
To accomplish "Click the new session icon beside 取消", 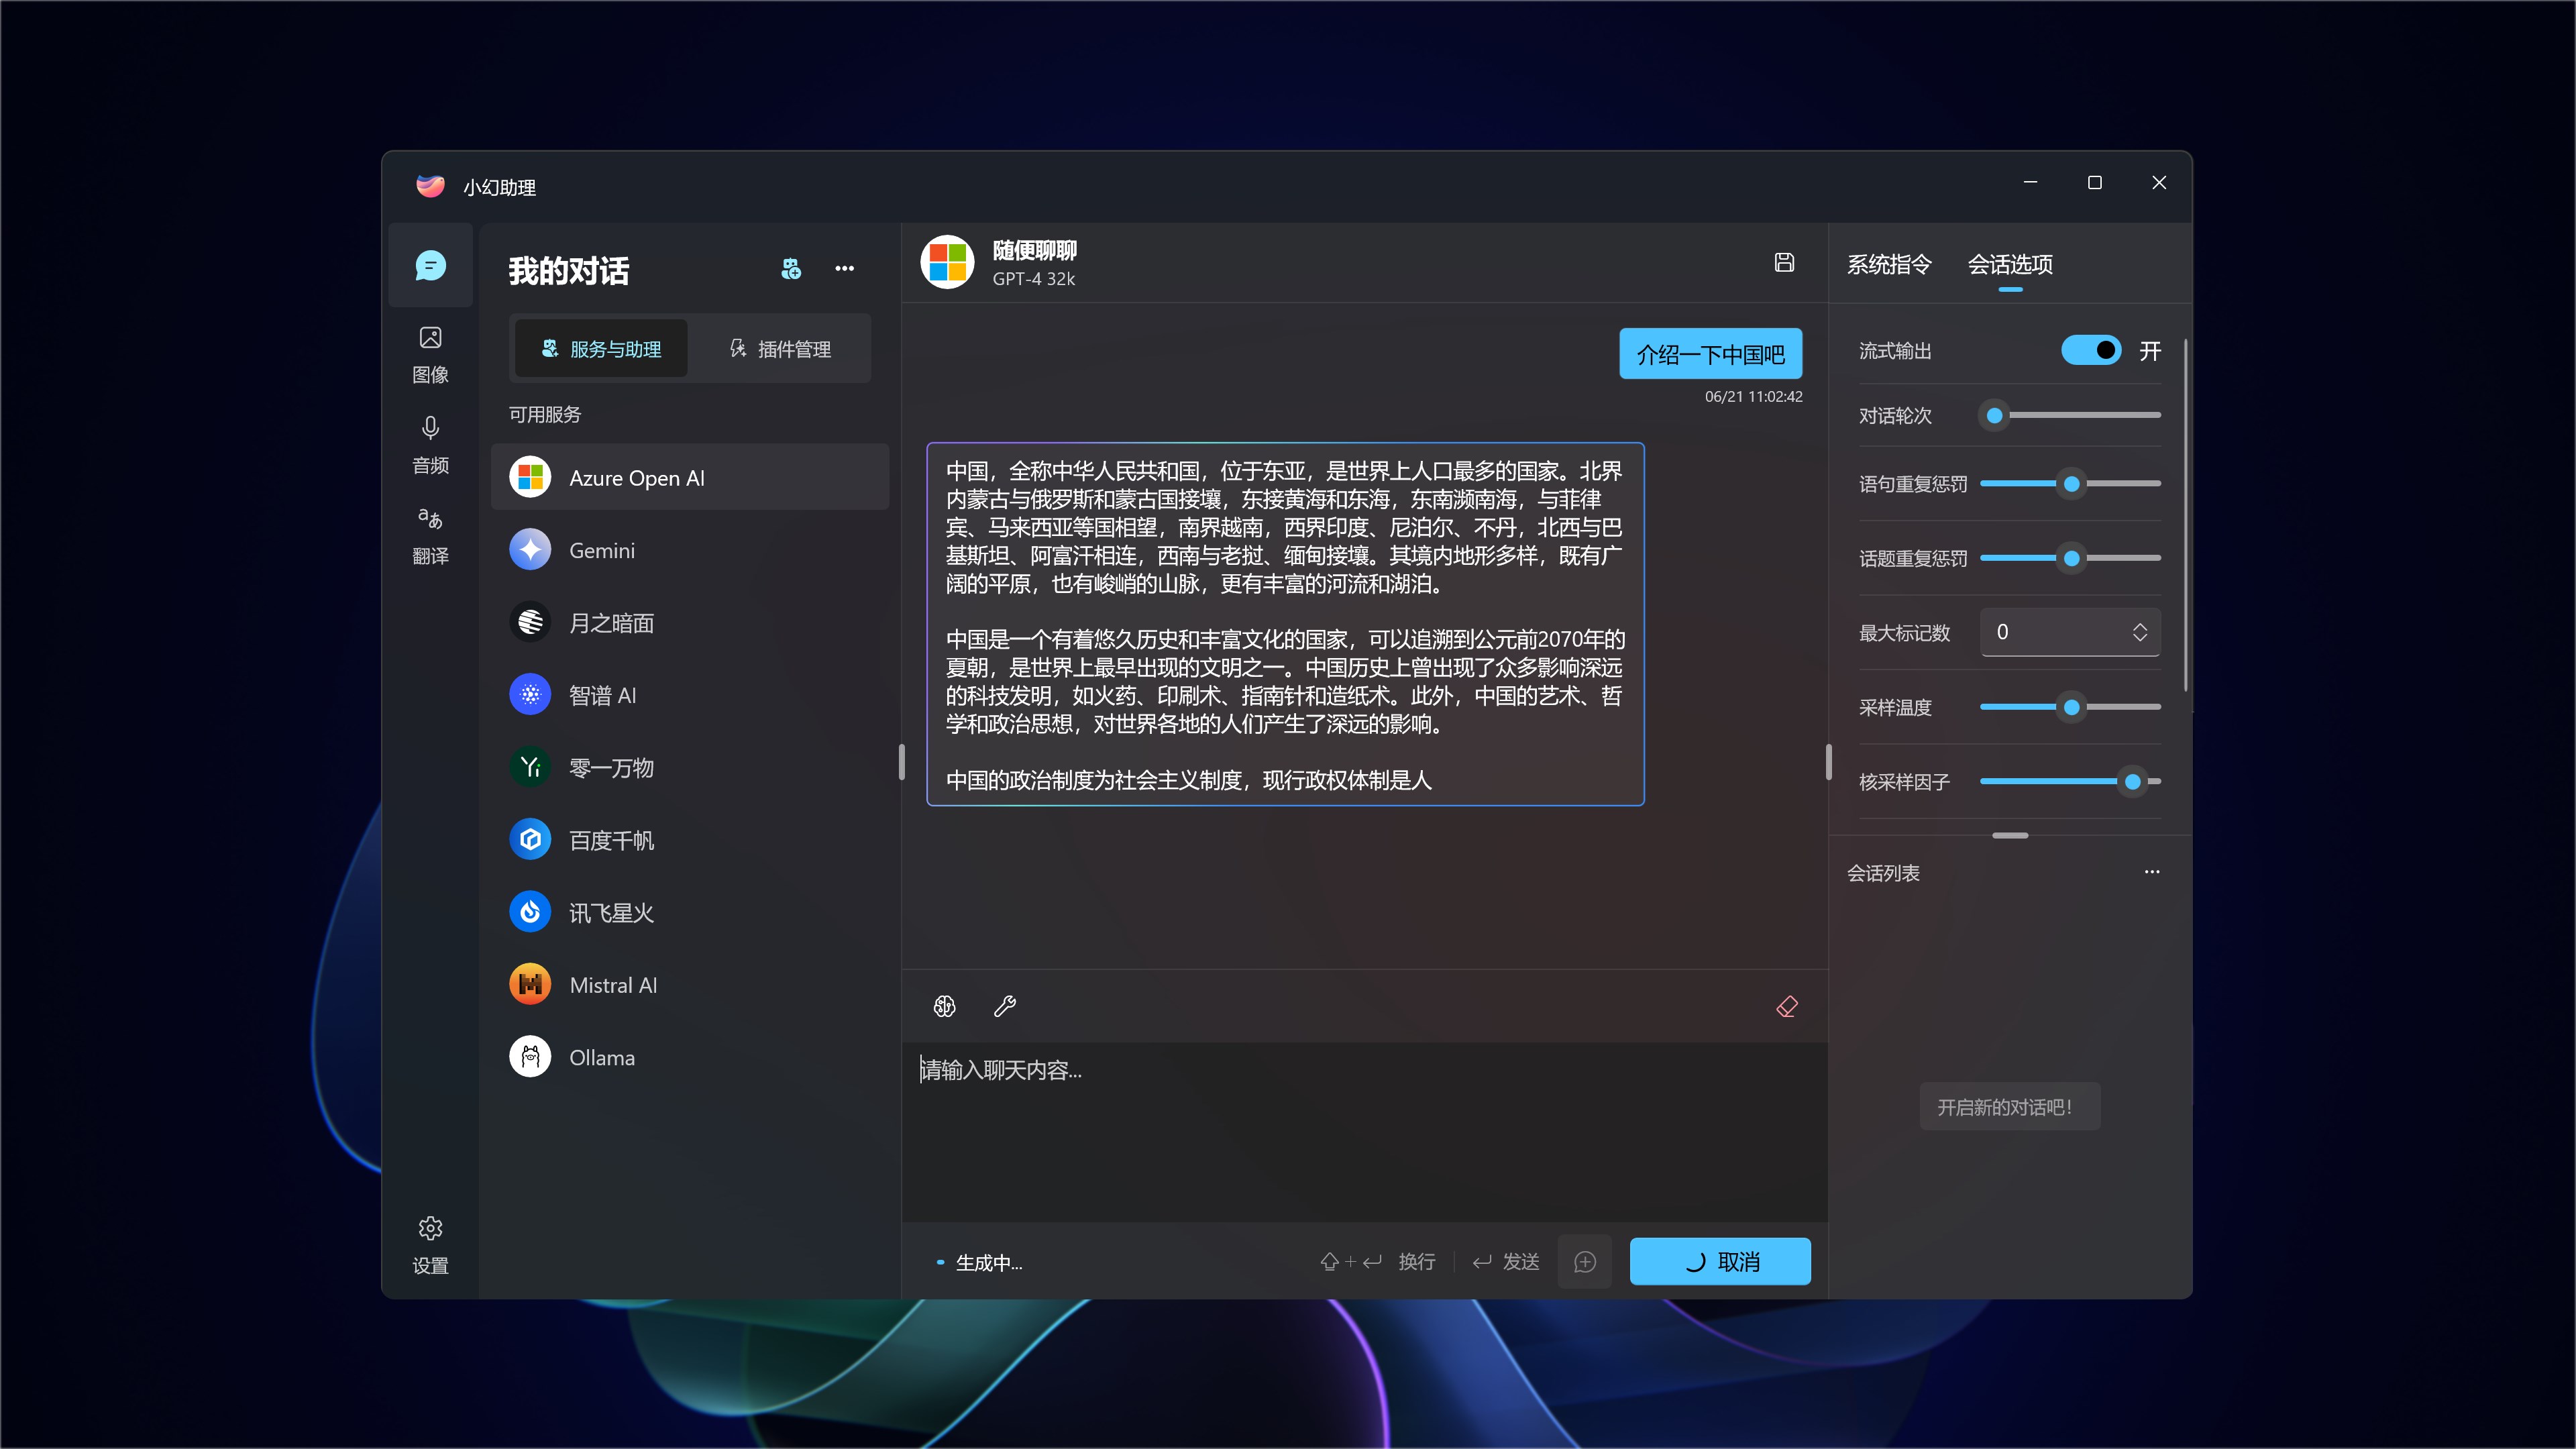I will [x=1585, y=1261].
